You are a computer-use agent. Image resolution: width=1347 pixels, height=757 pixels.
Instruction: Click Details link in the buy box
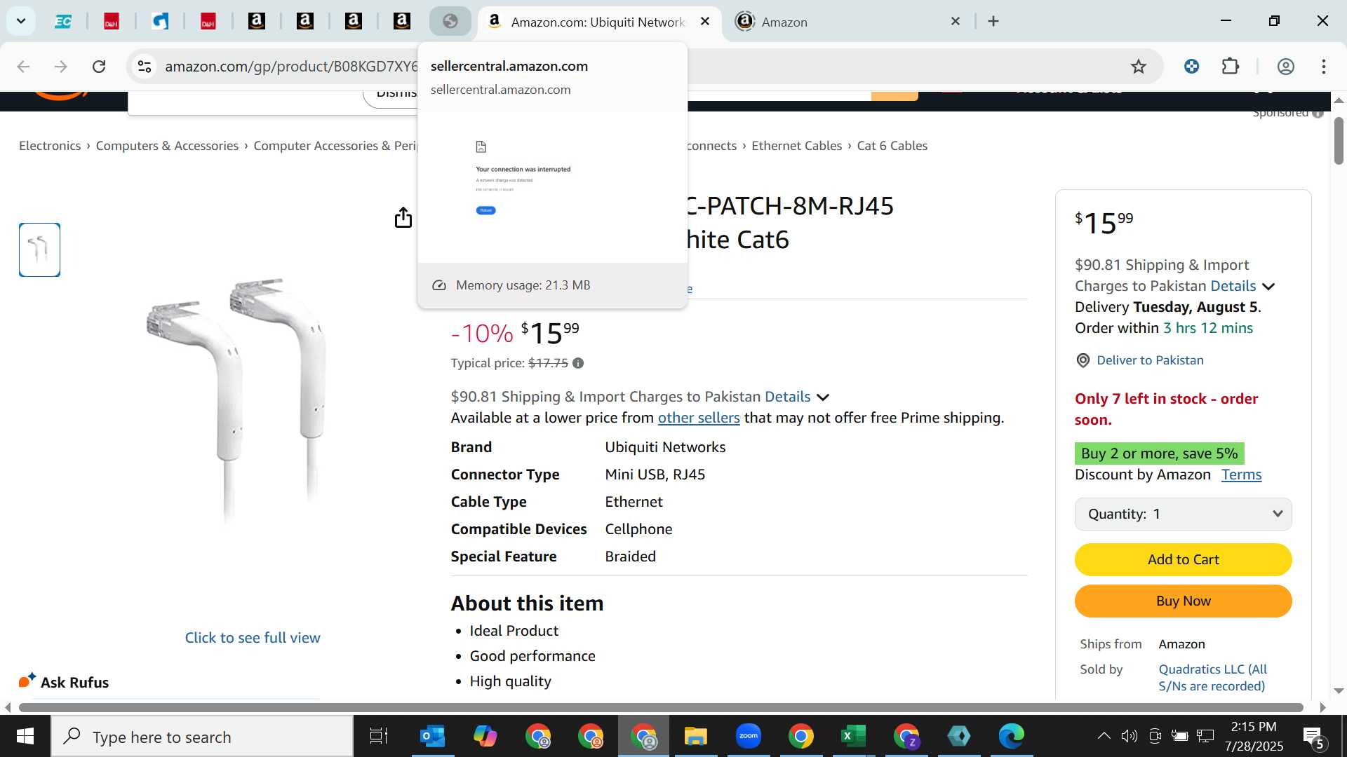click(1233, 286)
